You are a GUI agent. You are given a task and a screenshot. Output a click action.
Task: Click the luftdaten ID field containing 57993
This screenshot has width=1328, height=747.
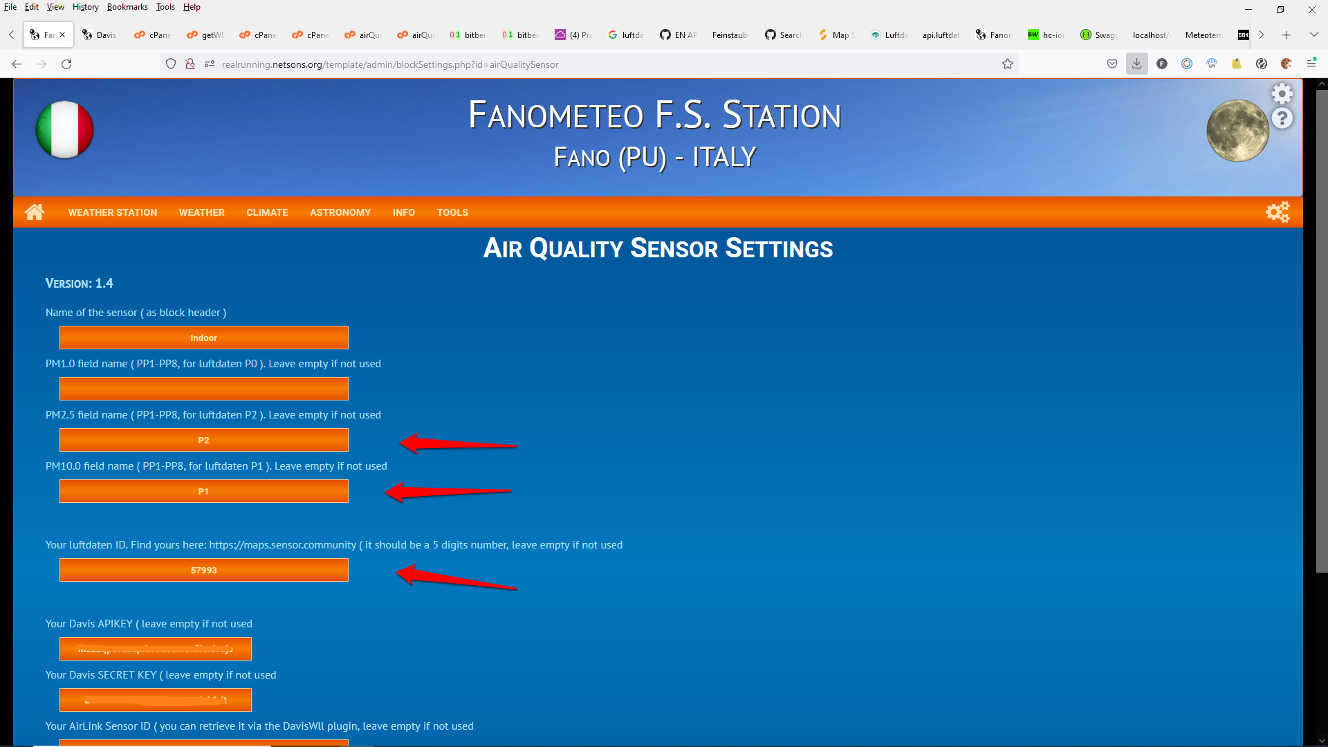(203, 570)
